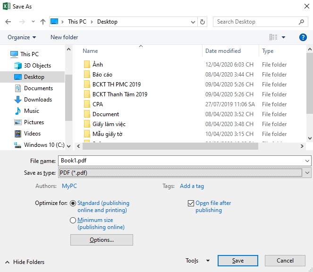Open 3D Objects in sidebar

click(37, 66)
